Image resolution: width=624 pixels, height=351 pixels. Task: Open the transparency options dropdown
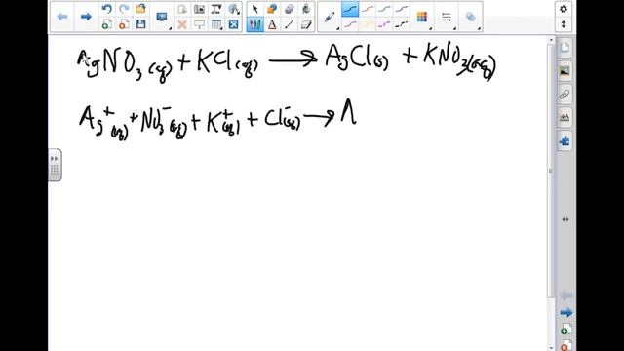[471, 17]
